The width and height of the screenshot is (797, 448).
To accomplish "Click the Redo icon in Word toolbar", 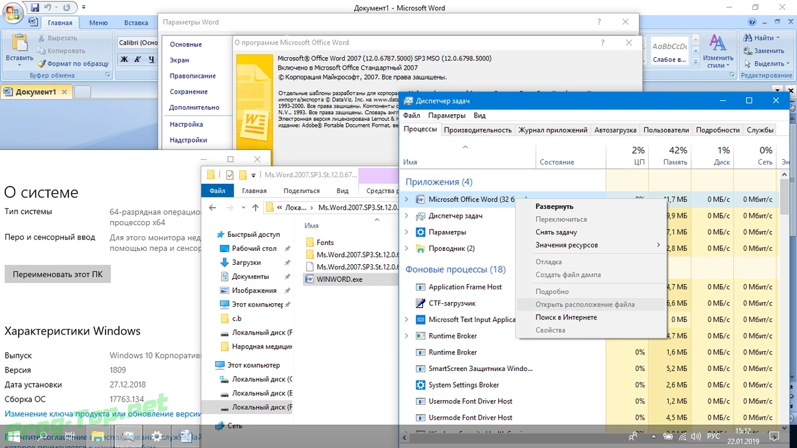I will (67, 7).
